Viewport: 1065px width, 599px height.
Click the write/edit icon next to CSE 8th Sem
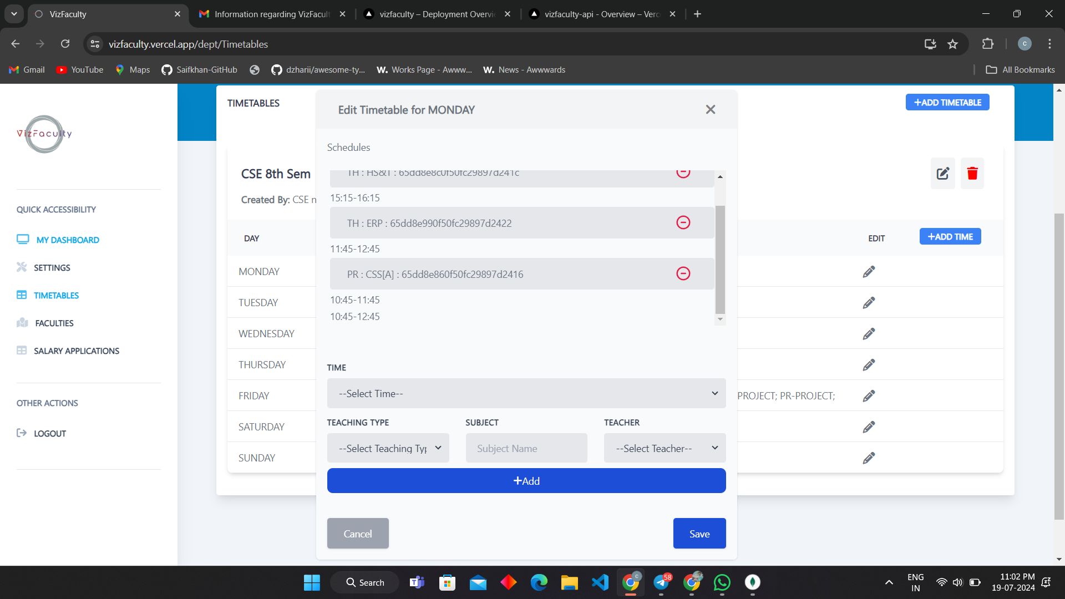tap(942, 174)
